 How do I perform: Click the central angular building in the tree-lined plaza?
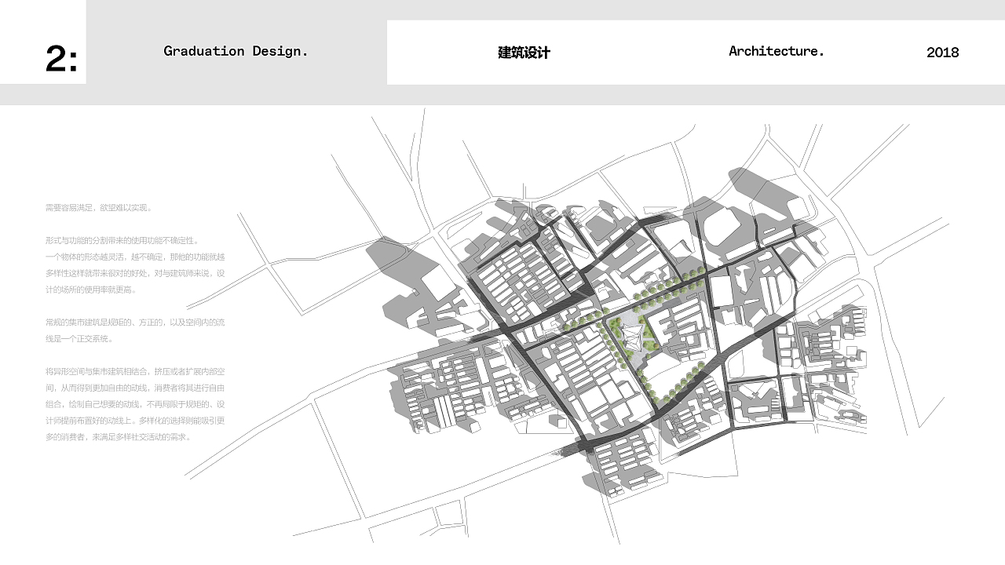point(631,337)
